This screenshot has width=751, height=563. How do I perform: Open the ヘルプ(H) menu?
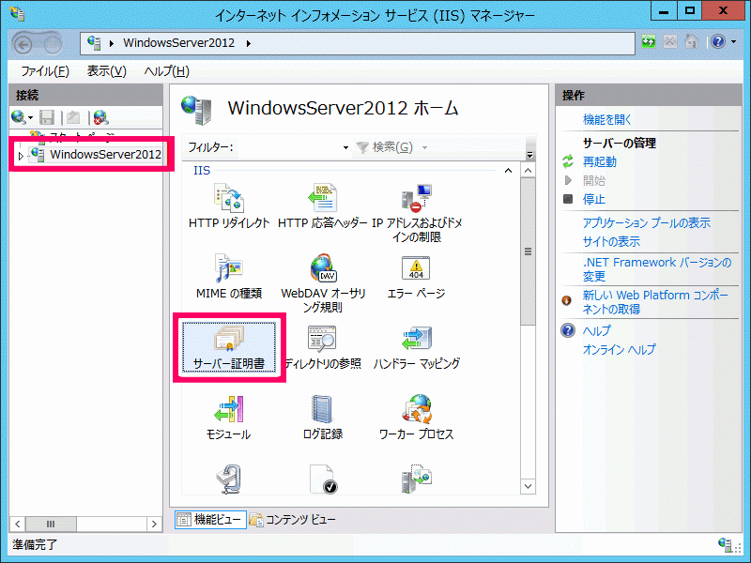166,71
